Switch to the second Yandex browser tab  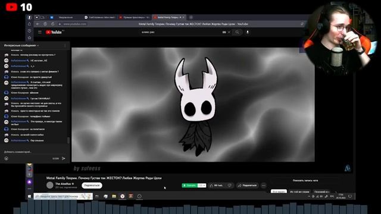point(99,17)
